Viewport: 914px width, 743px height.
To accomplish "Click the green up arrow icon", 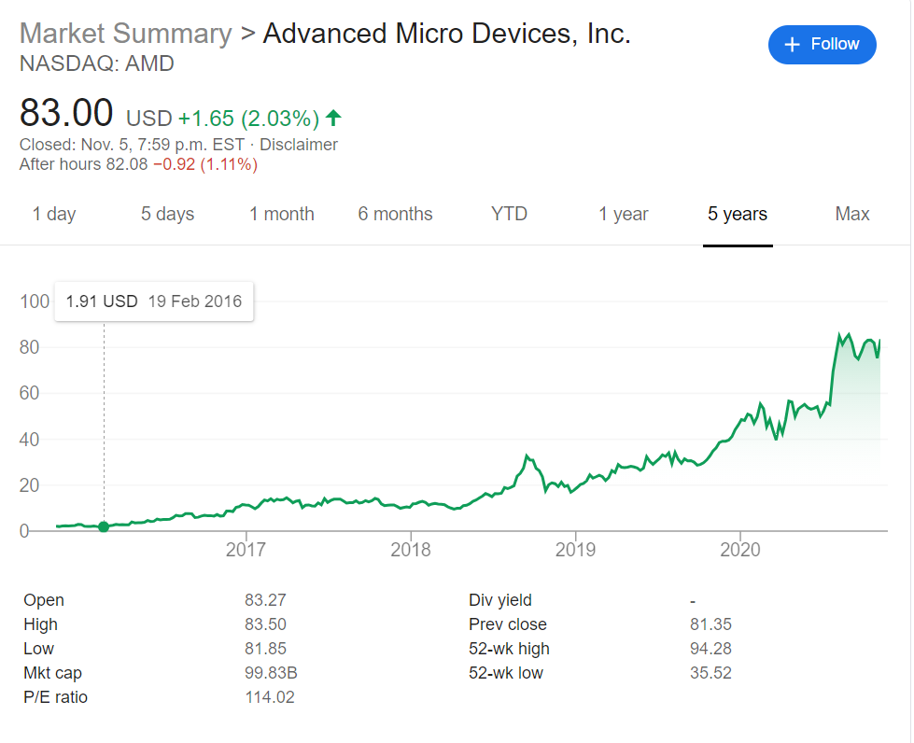I will [333, 119].
